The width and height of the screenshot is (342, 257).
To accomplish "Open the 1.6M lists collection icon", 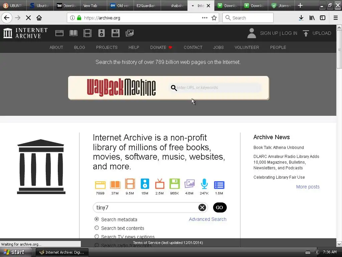I will point(219,185).
